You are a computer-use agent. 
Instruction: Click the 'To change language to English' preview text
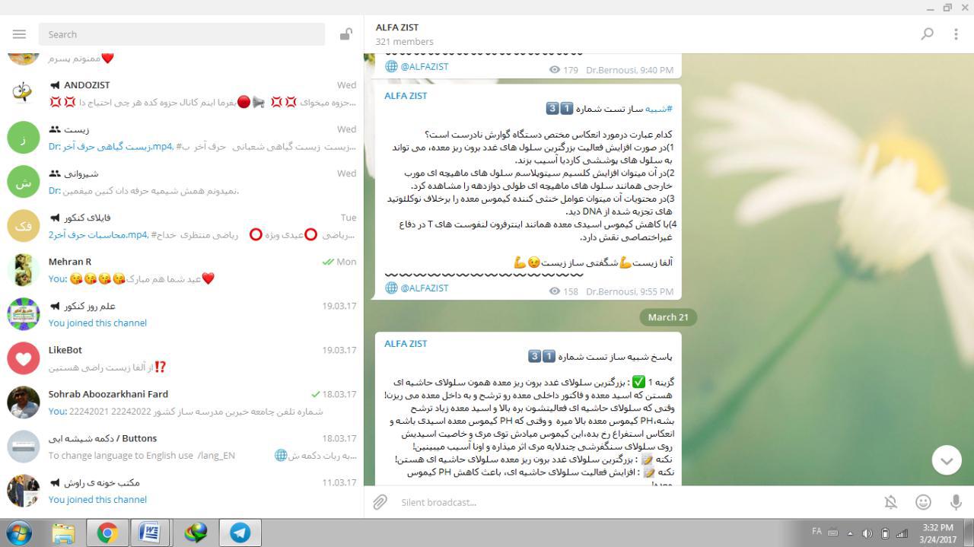[x=142, y=455]
